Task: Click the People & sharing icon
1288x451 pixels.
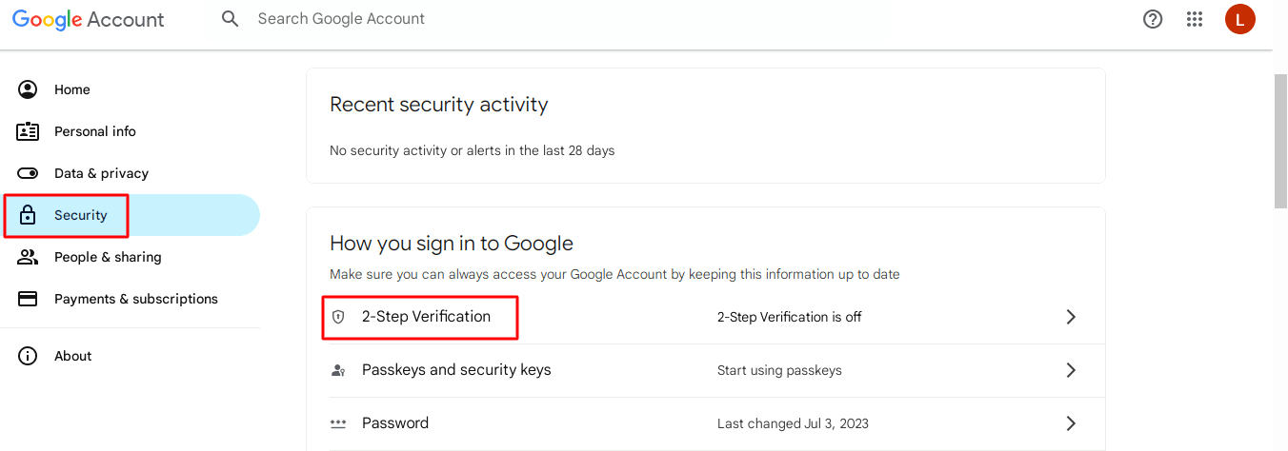Action: click(x=28, y=257)
